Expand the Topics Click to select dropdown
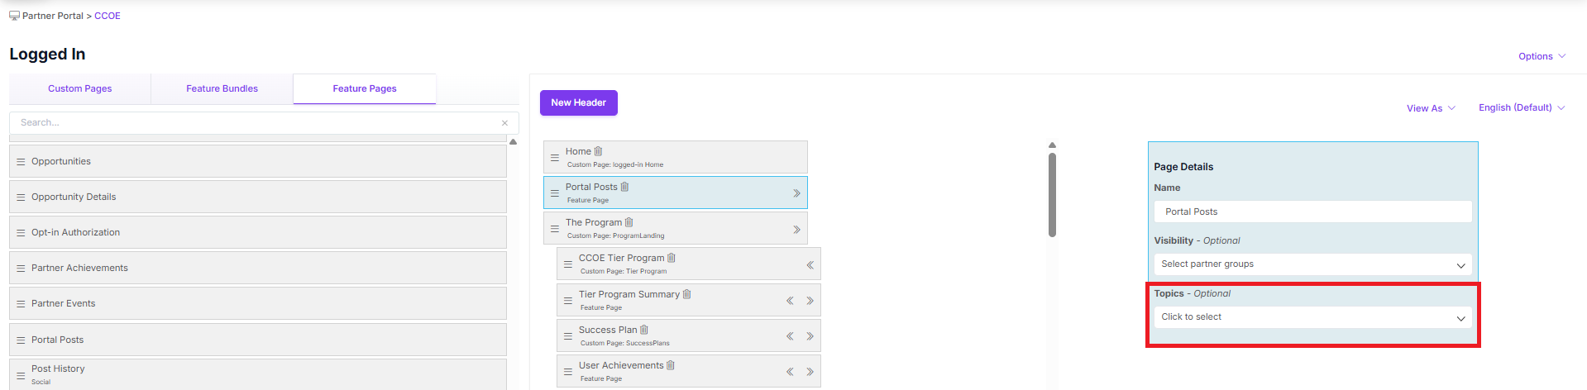The image size is (1587, 390). tap(1312, 317)
